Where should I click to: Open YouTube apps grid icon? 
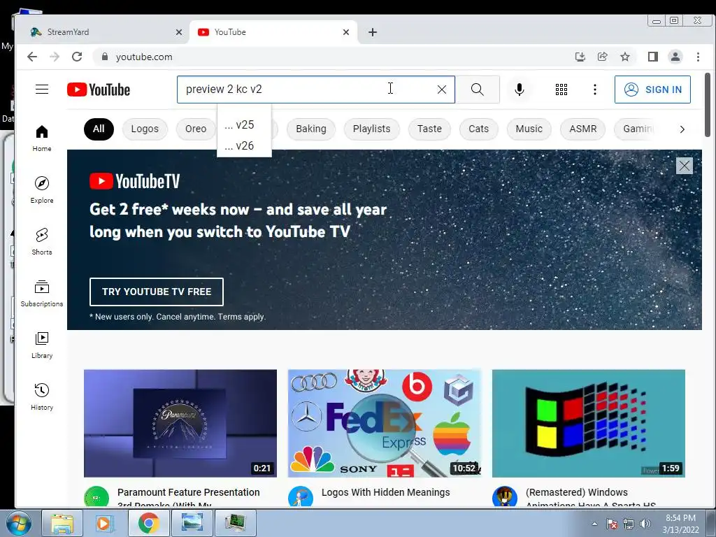point(561,89)
